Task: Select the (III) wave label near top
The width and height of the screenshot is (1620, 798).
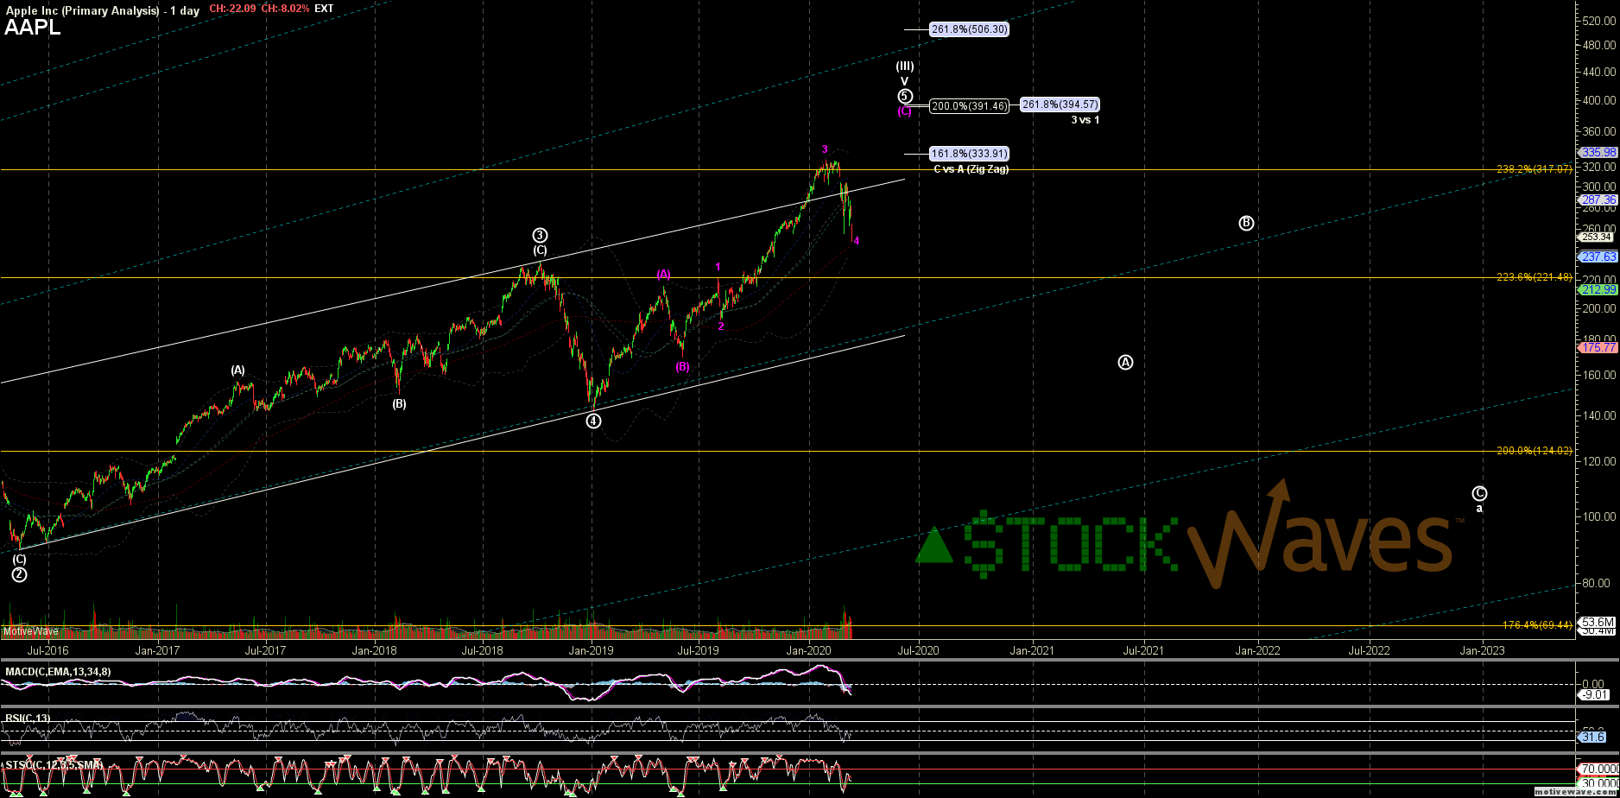Action: (904, 66)
